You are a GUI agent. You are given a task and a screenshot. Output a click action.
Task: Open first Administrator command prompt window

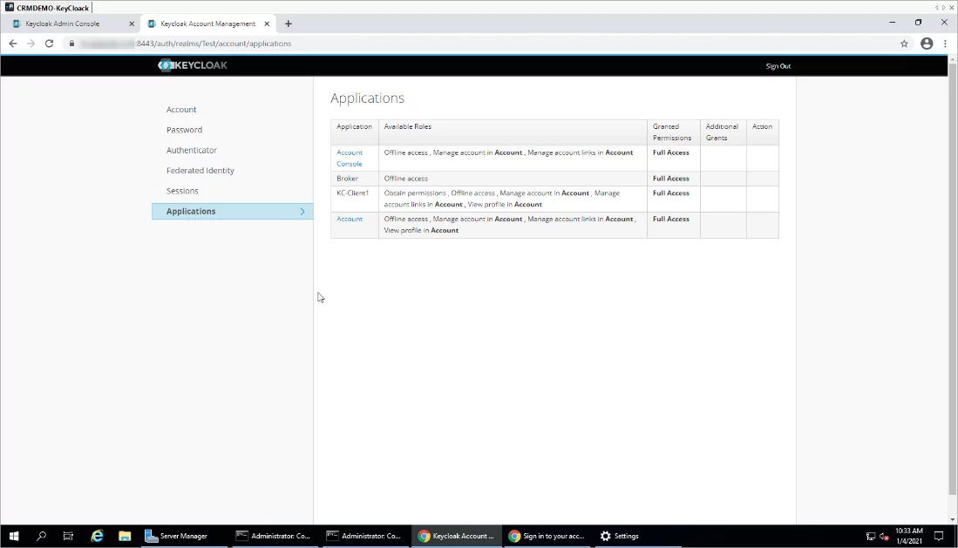(x=275, y=536)
